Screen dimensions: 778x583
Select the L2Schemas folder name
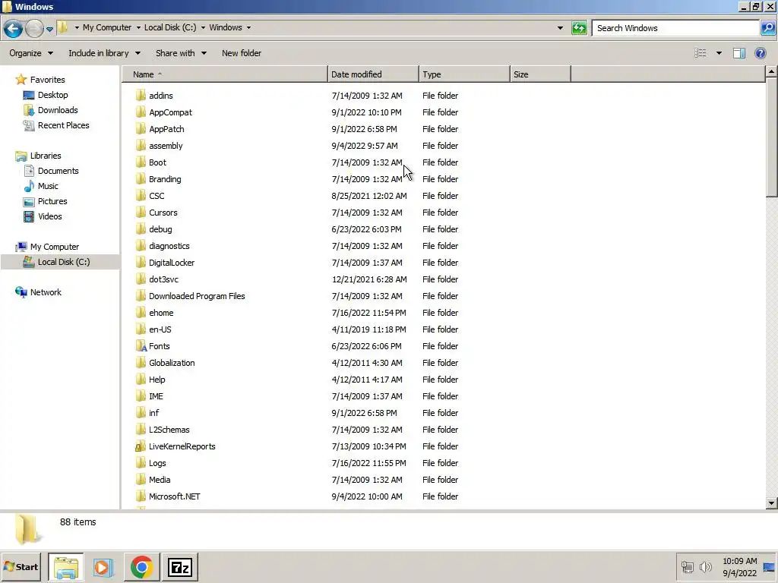(169, 430)
